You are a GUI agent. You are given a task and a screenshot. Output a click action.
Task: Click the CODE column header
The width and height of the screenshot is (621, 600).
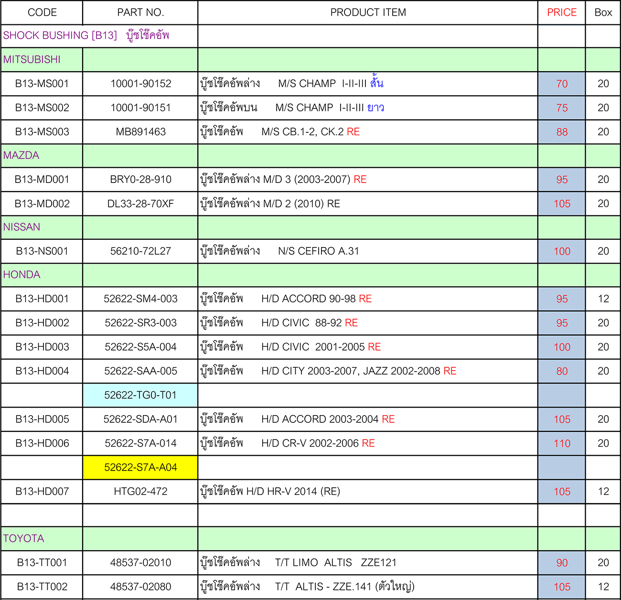pyautogui.click(x=42, y=12)
